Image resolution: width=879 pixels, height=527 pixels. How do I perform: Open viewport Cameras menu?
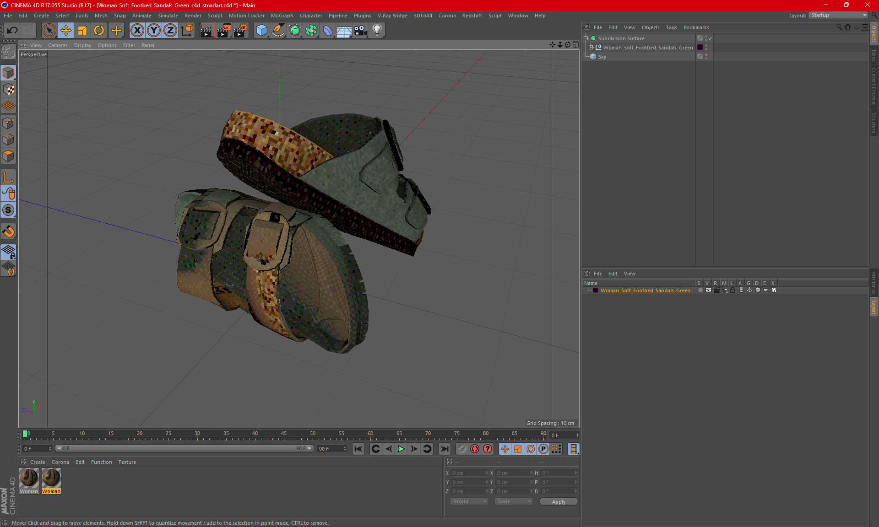click(58, 45)
